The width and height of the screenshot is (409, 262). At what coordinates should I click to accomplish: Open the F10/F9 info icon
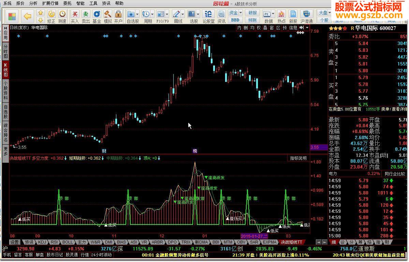(x=161, y=14)
